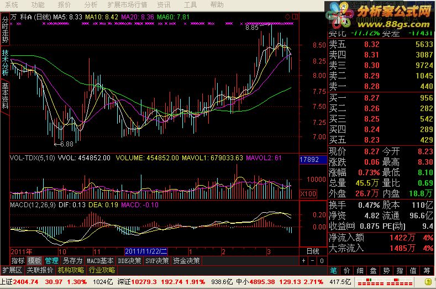
Task: Switch to the 技术分析 side tab
Action: [x=5, y=63]
